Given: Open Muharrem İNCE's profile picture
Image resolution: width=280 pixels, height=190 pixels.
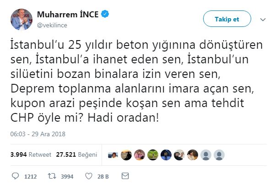Looking at the screenshot, I should [21, 20].
